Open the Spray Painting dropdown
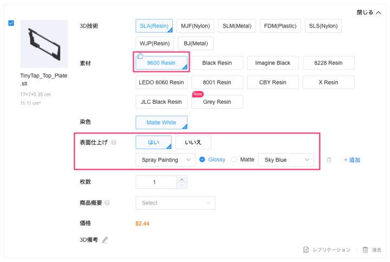Viewport: 390px width, 262px height. [x=165, y=160]
